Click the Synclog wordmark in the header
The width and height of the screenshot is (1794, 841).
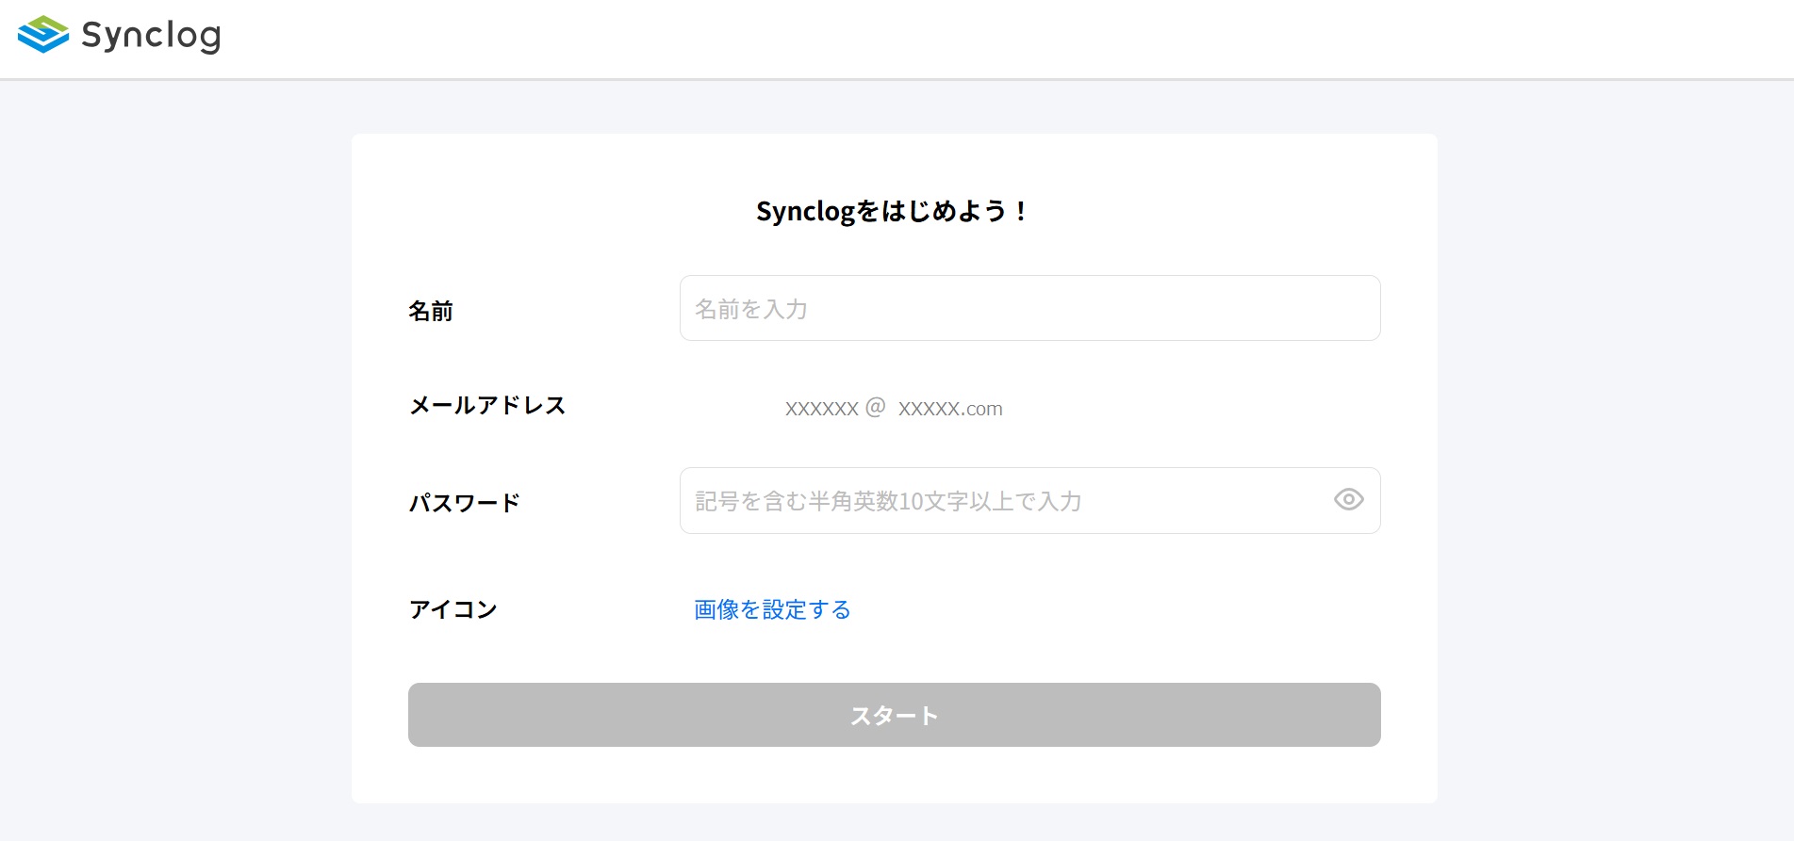click(151, 36)
